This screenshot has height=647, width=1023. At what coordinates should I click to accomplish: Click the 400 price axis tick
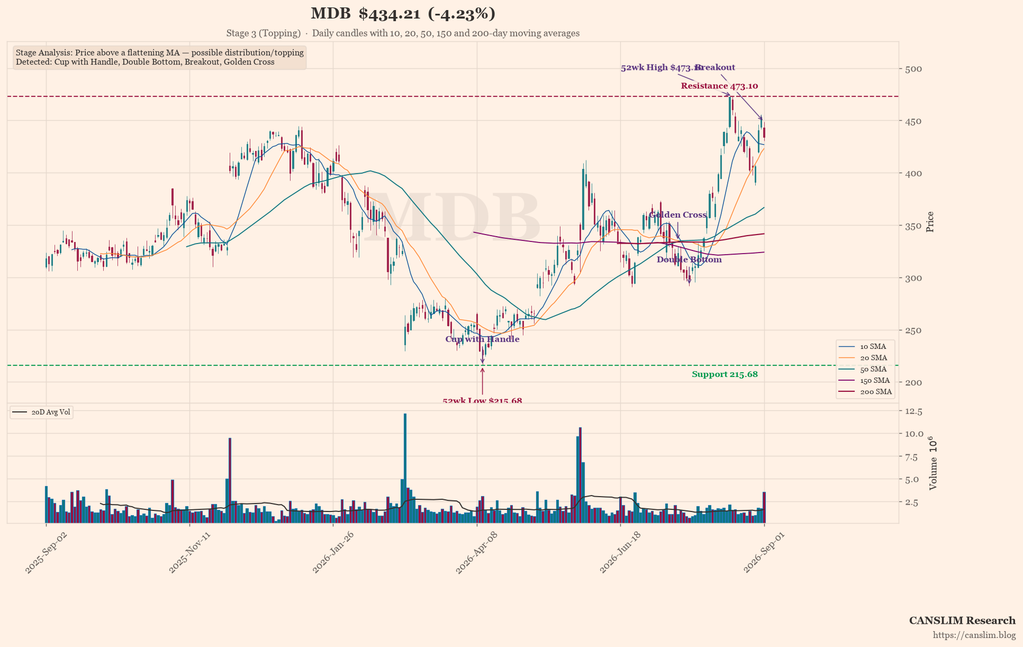pos(913,174)
